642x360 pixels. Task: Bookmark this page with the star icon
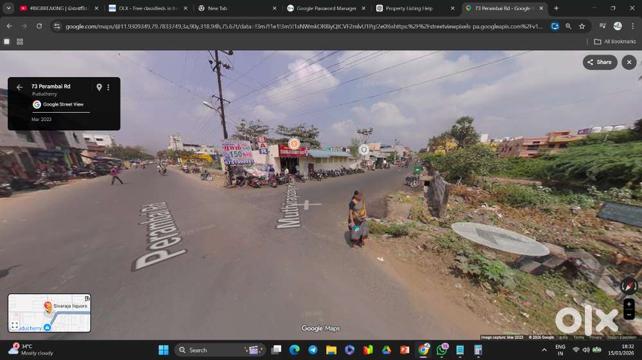tap(582, 26)
